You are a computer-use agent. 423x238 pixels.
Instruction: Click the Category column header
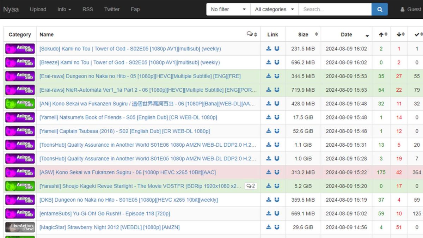20,35
